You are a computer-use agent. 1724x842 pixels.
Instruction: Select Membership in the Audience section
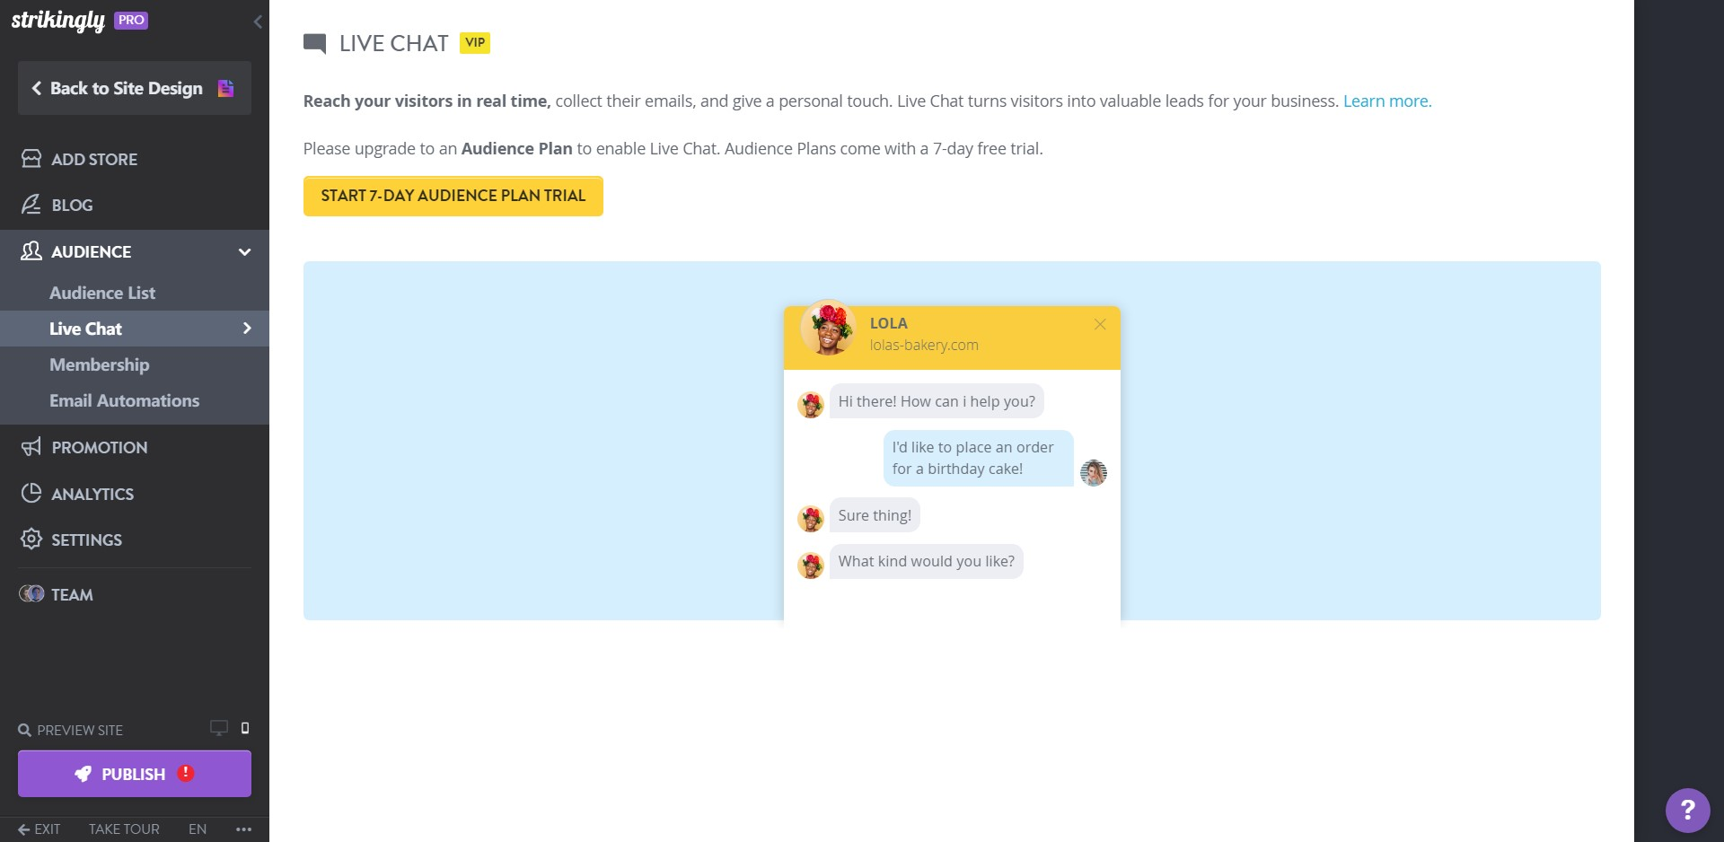tap(99, 364)
